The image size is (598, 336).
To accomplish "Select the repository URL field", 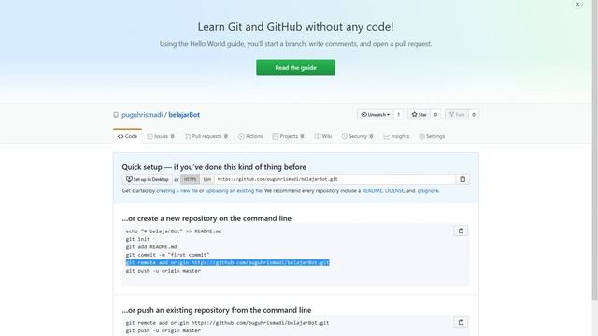I will 335,179.
